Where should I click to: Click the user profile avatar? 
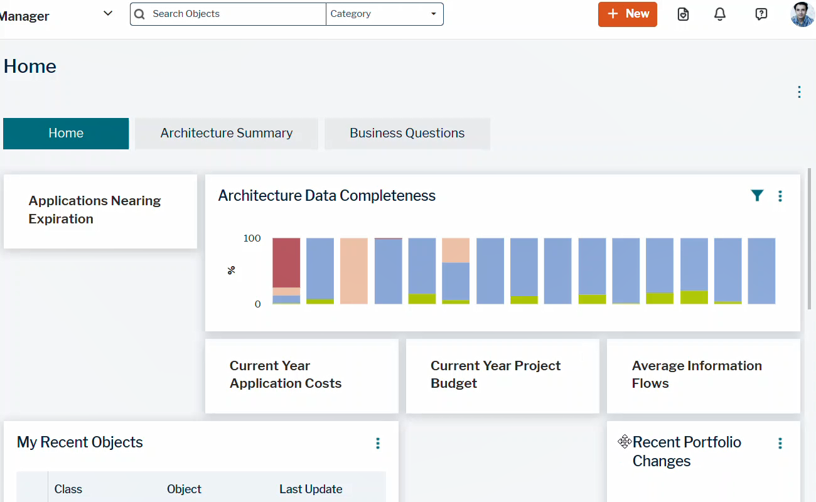click(802, 14)
